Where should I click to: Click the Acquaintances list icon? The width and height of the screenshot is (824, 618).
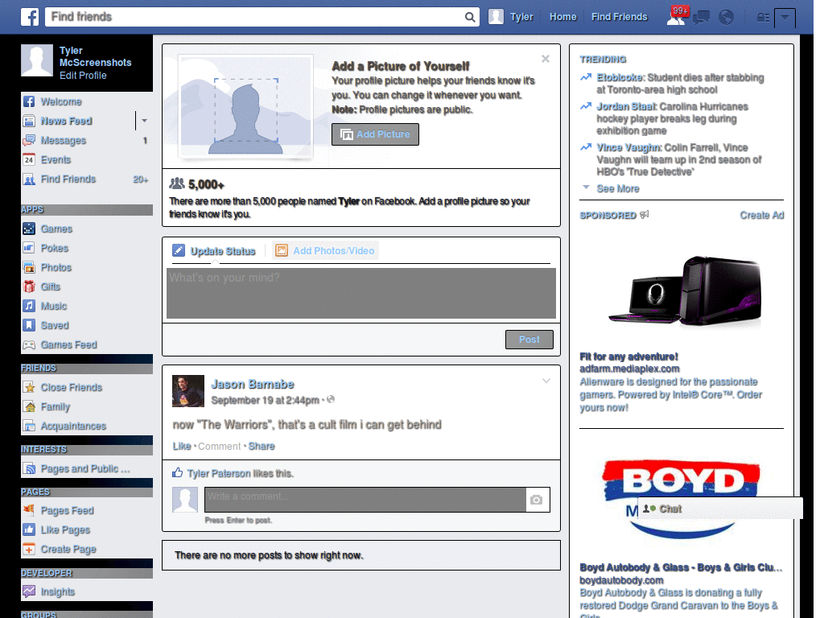tap(29, 426)
